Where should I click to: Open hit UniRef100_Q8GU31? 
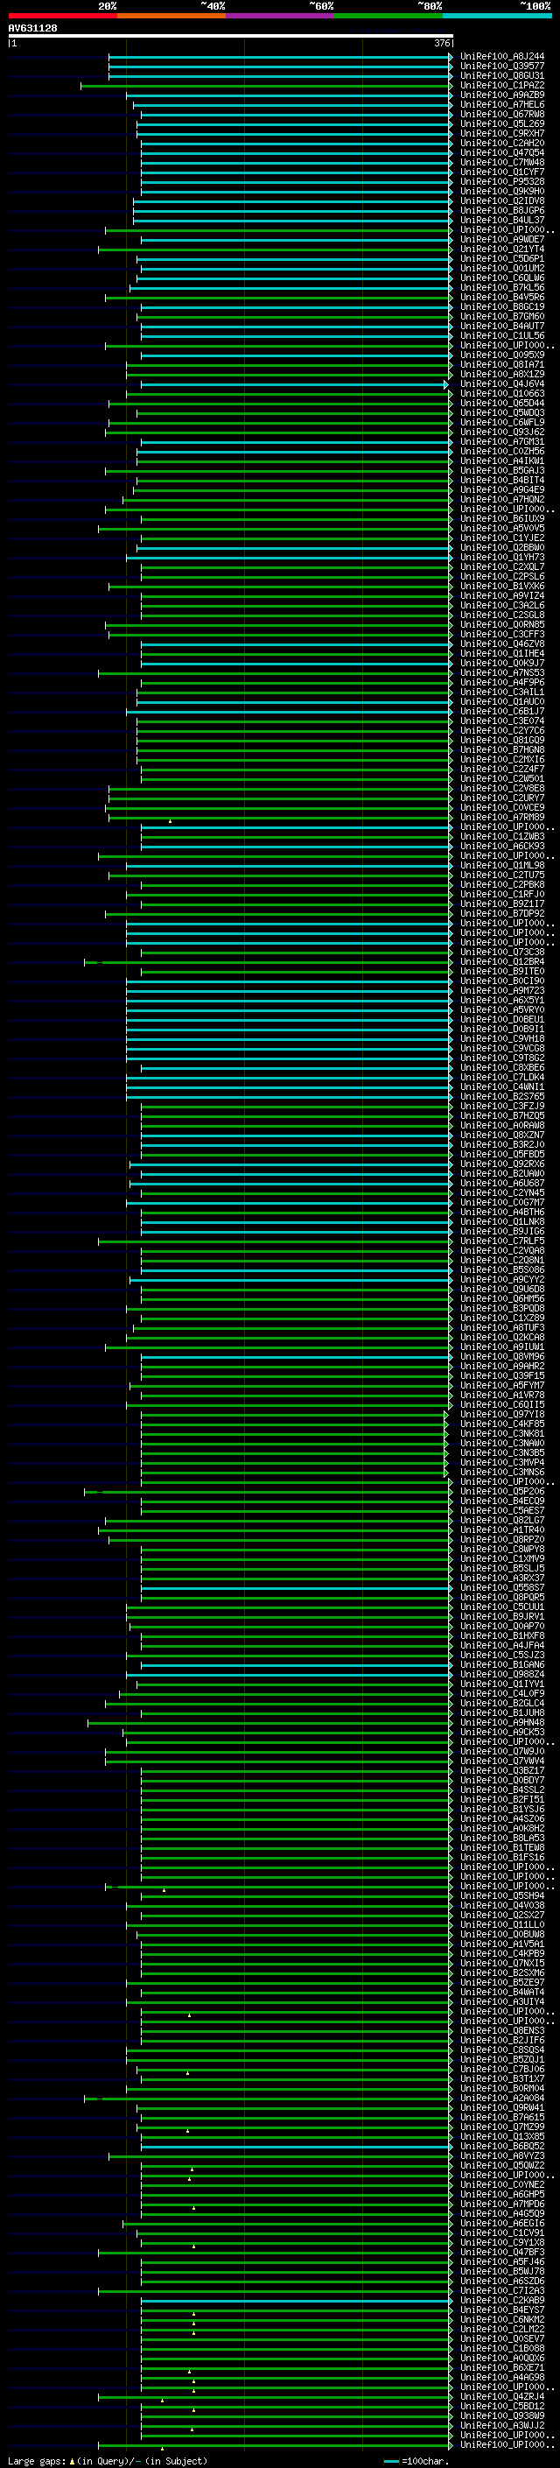tap(502, 75)
